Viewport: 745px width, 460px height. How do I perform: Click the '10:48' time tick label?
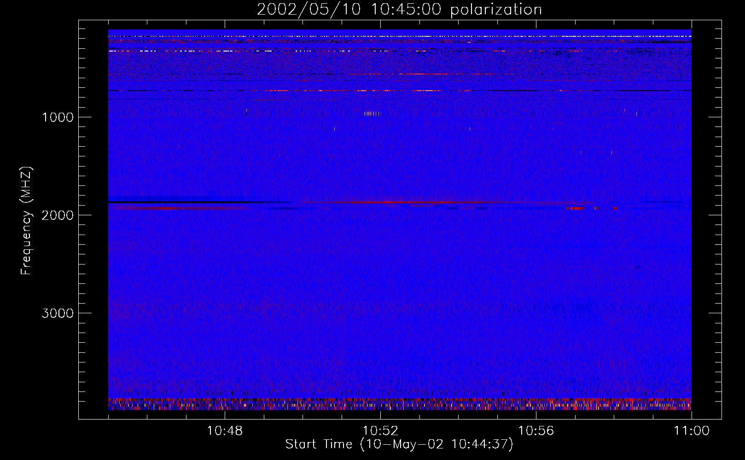pos(225,431)
